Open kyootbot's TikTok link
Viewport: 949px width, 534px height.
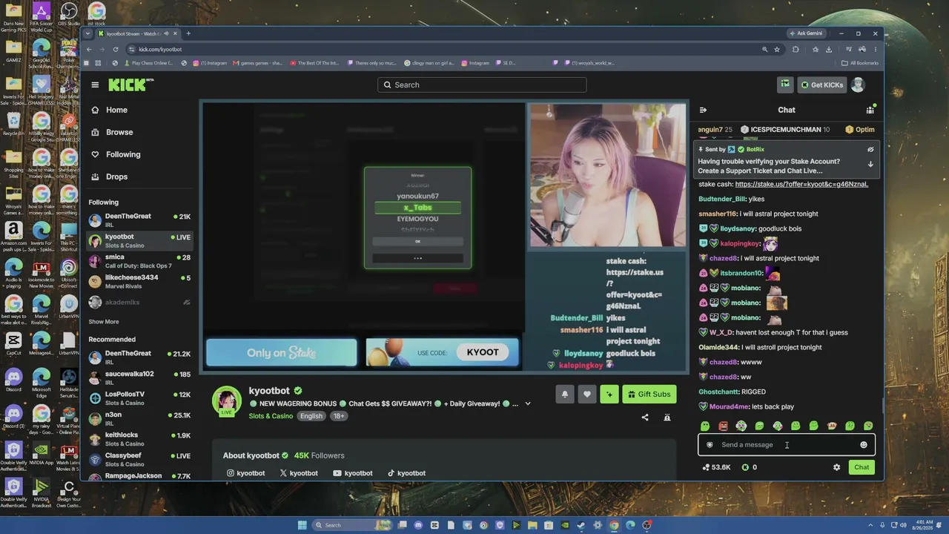coord(406,473)
